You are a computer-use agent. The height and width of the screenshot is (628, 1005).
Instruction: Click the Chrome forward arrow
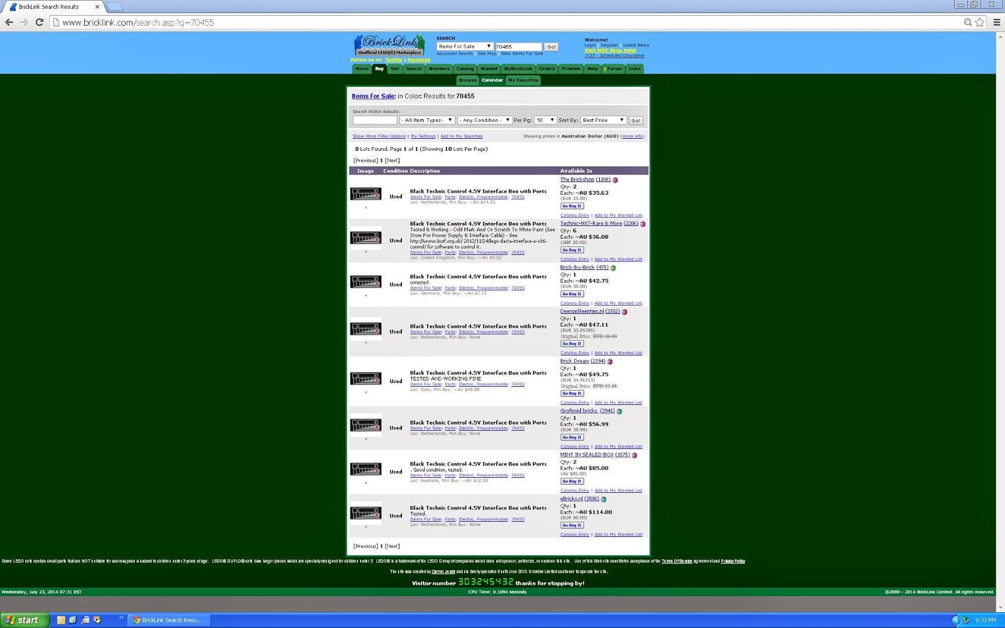point(24,22)
